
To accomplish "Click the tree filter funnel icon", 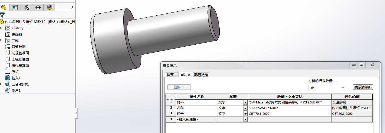I will coord(2,15).
